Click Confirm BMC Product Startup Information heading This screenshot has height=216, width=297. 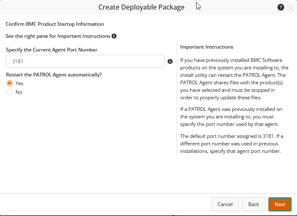pos(55,24)
